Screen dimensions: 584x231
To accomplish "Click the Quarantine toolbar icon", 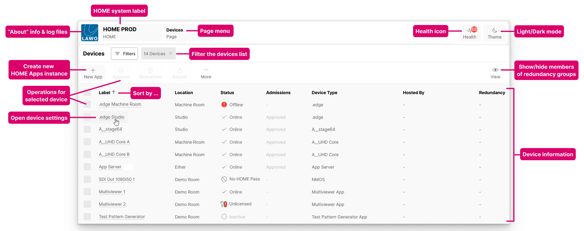I will pyautogui.click(x=150, y=71).
